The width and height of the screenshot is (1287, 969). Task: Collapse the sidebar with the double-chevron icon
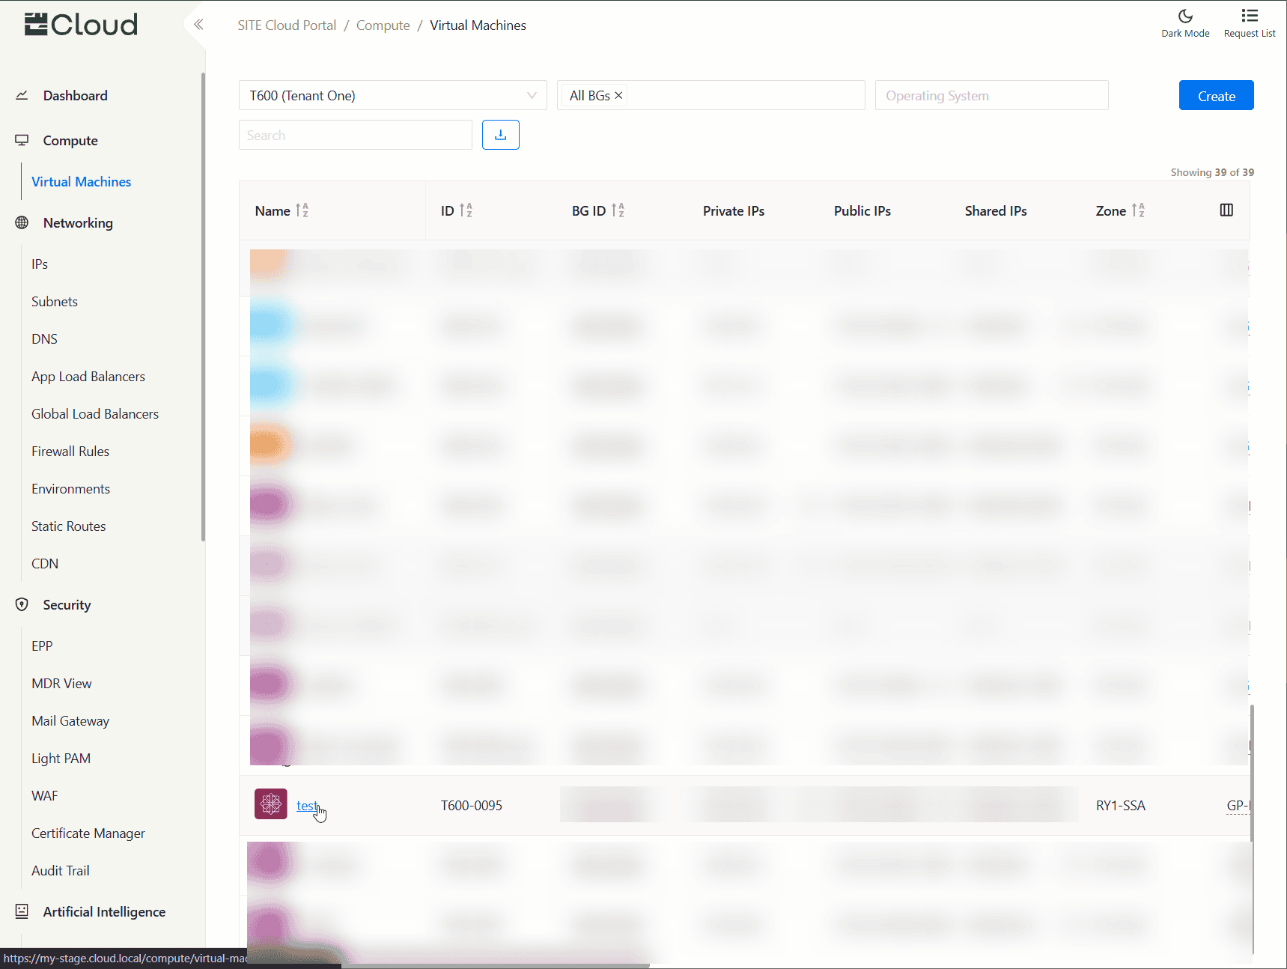[x=198, y=25]
